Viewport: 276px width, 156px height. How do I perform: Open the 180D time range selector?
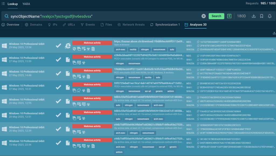[241, 16]
